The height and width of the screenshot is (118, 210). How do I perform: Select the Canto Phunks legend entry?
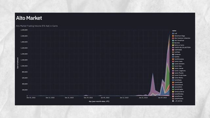178,73
